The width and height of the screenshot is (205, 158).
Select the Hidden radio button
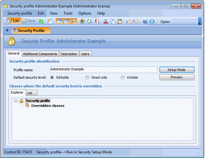[123, 77]
